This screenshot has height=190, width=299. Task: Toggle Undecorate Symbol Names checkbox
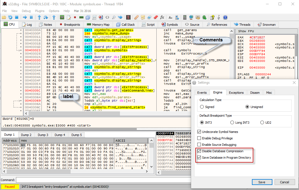coord(199,132)
